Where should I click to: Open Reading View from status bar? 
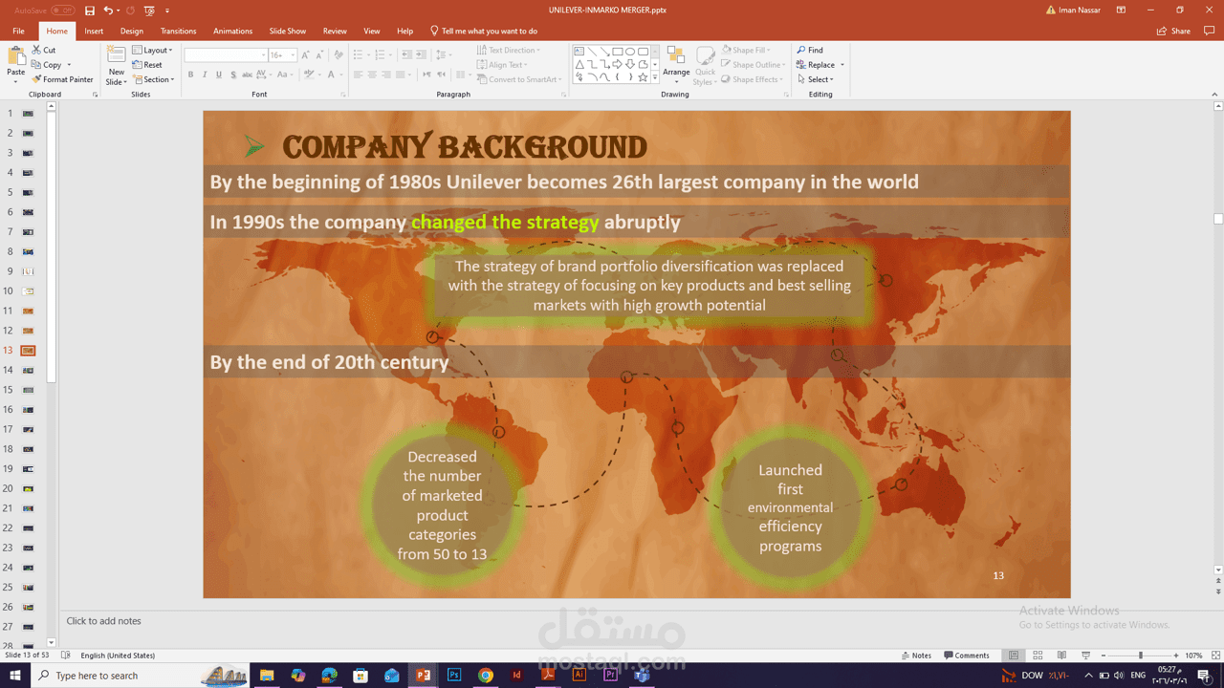[1060, 655]
